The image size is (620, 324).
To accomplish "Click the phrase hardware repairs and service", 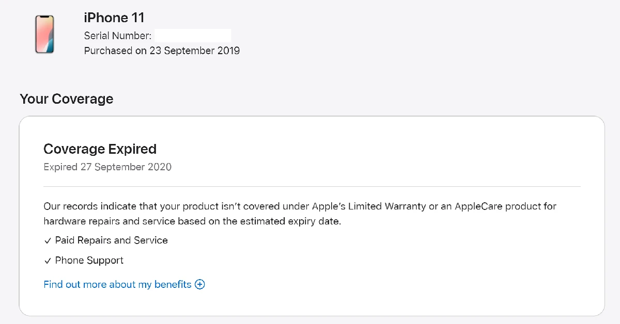I will [x=102, y=222].
